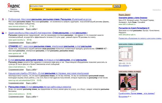Open "«рассылка спама» в картинках" heading

click(131, 44)
